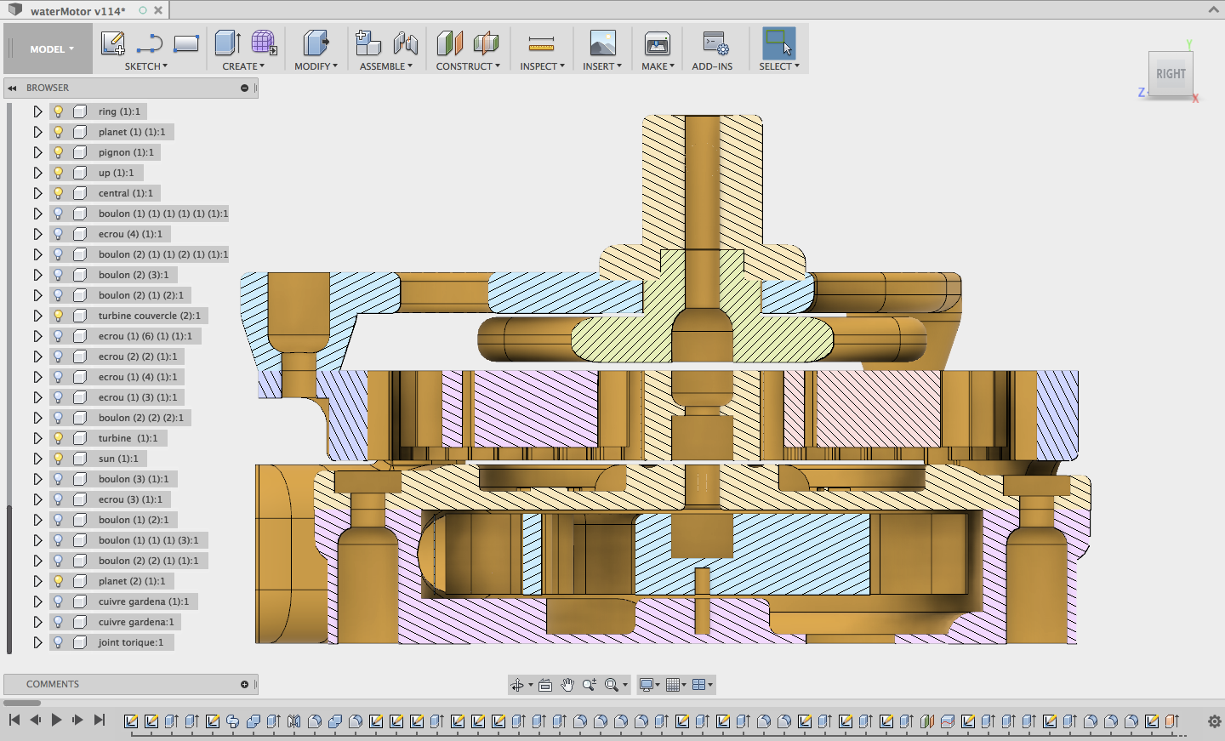The width and height of the screenshot is (1225, 741).
Task: Select the Measure tool in Inspect
Action: coord(541,43)
